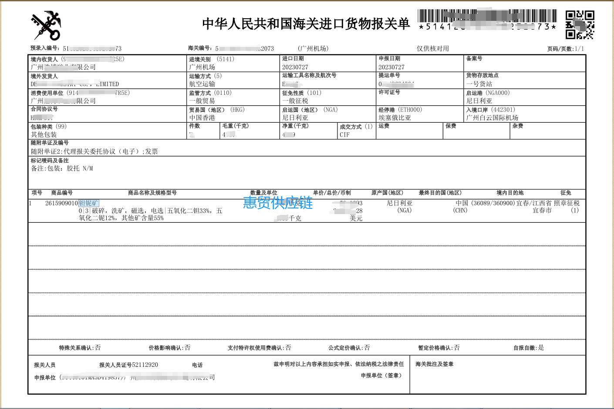
Task: Select the 报关人员证号52112920 text
Action: click(x=128, y=365)
